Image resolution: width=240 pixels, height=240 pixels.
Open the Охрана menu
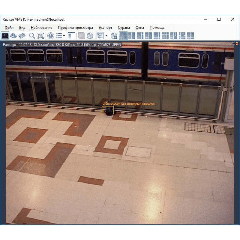[x=124, y=28]
